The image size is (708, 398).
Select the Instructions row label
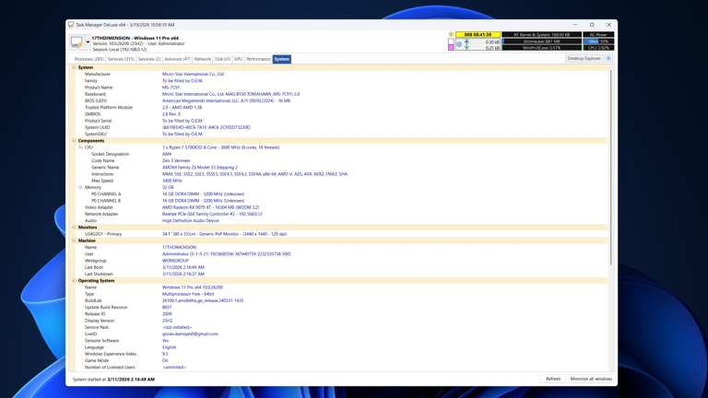click(x=102, y=174)
